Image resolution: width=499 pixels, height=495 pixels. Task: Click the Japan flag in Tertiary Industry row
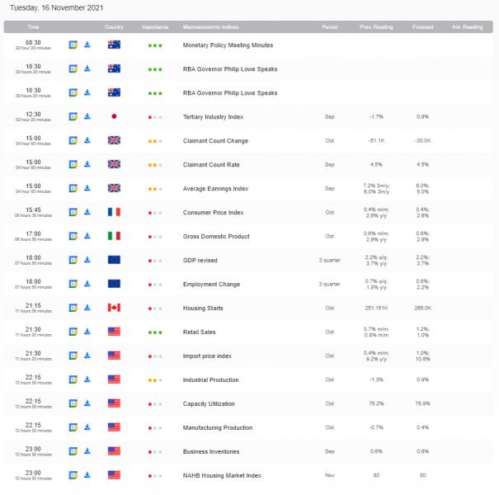114,116
